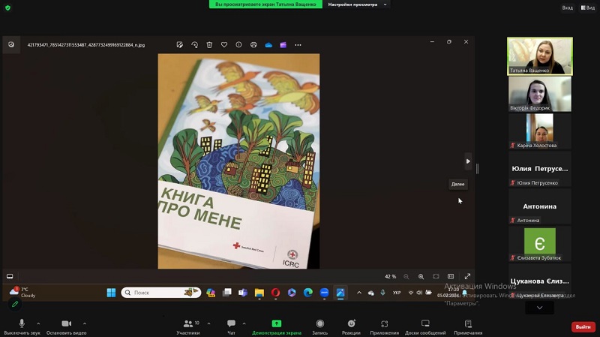Screen dimensions: 600x337
Task: Open video options arrow beside the camera
Action: pos(85,323)
